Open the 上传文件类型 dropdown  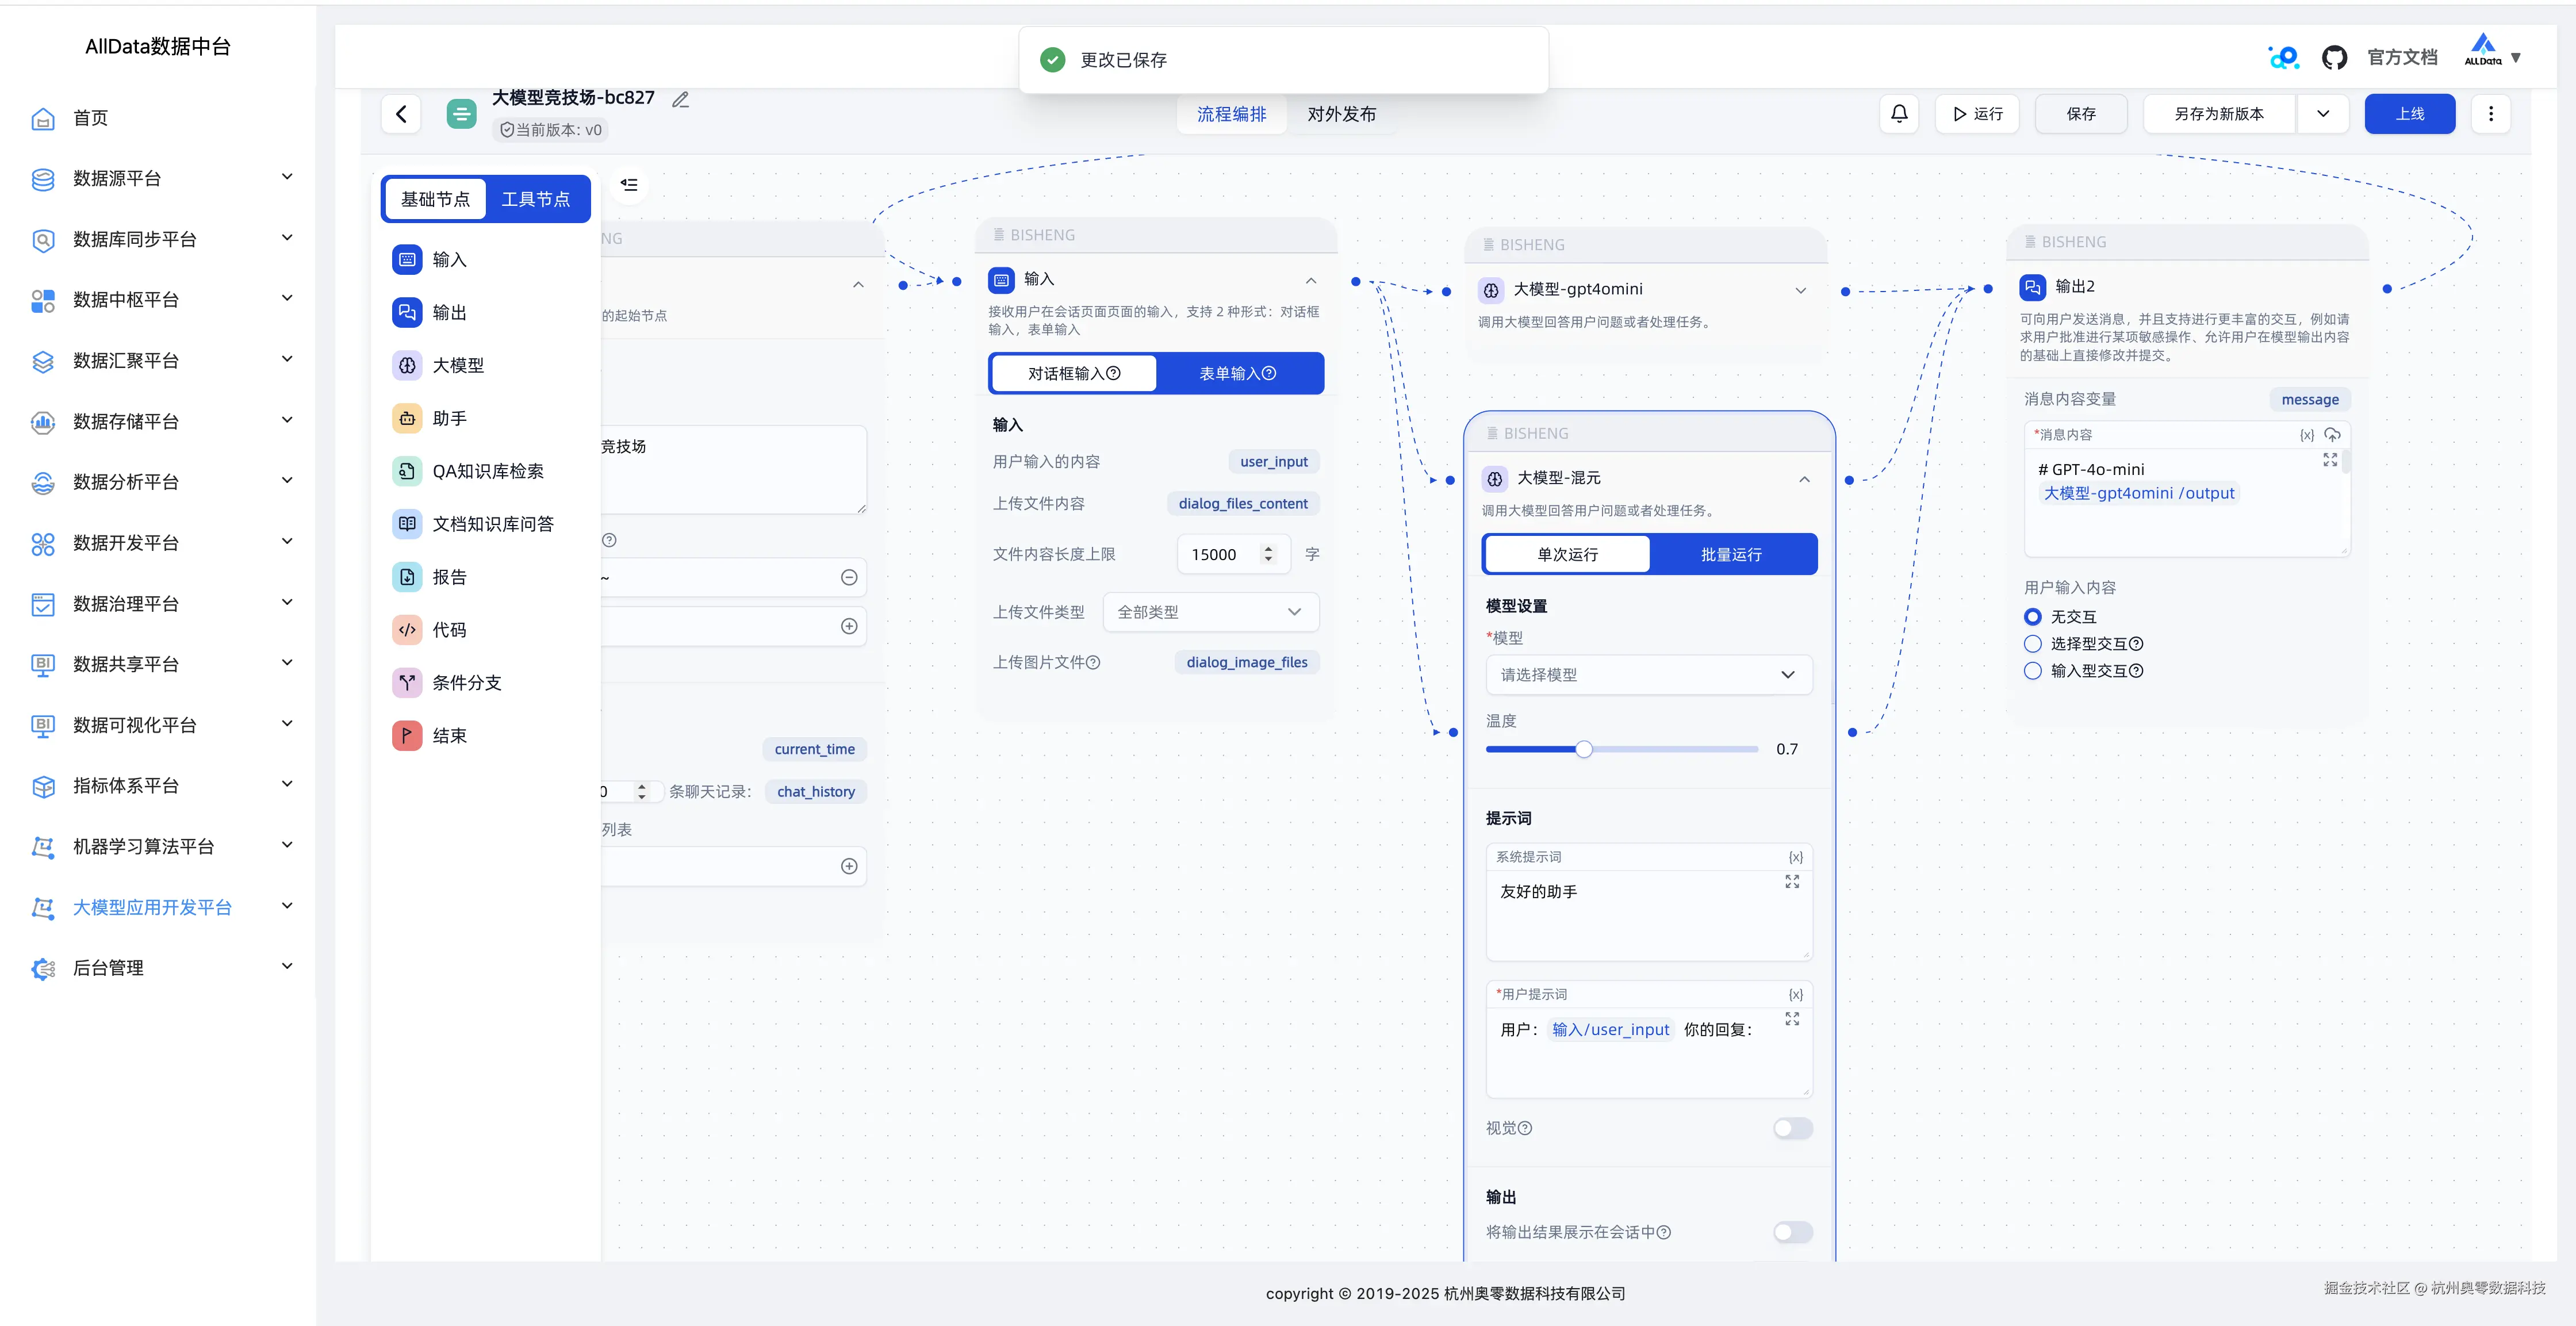pyautogui.click(x=1210, y=612)
